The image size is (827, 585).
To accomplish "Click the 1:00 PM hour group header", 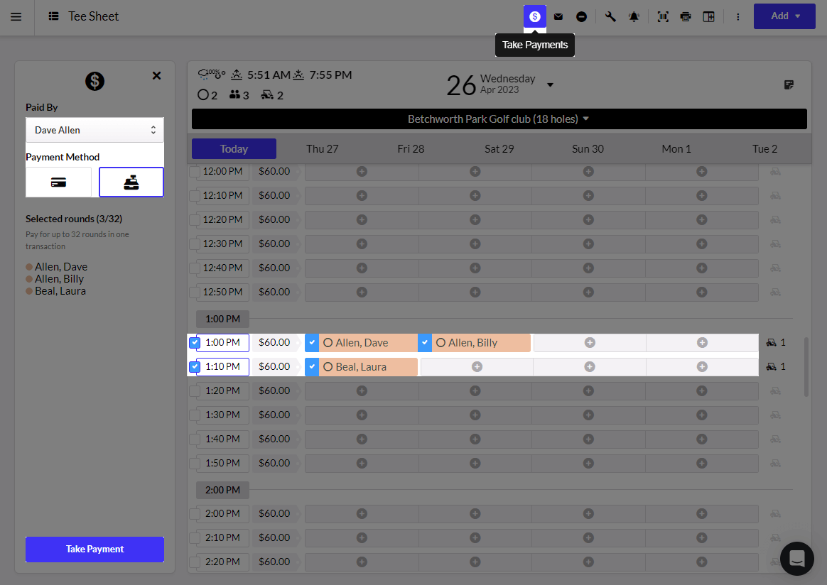I will click(222, 319).
